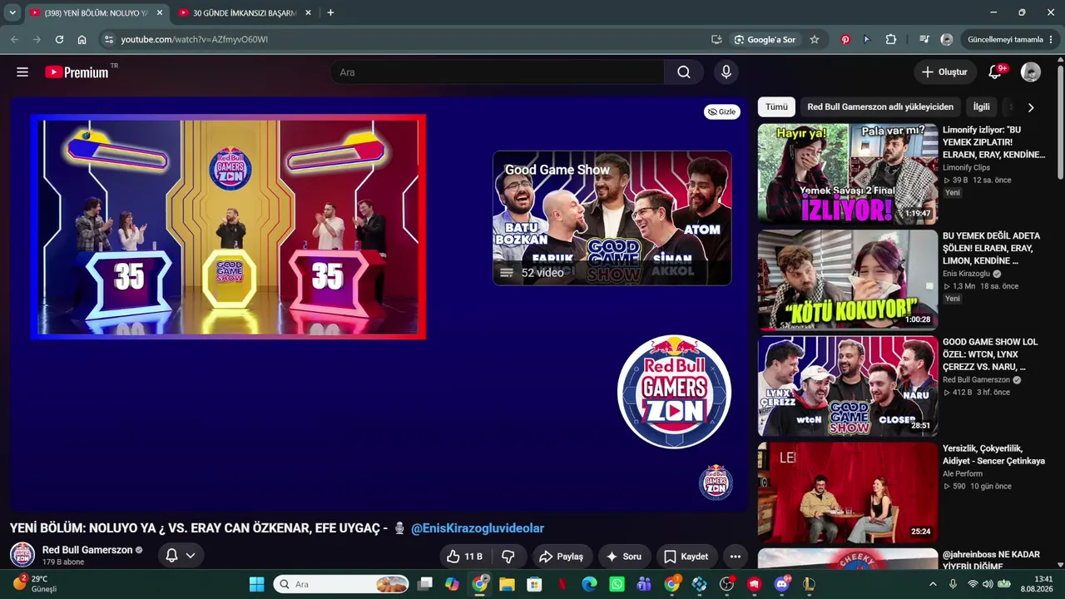View site information in address bar
The image size is (1065, 599).
click(x=108, y=39)
